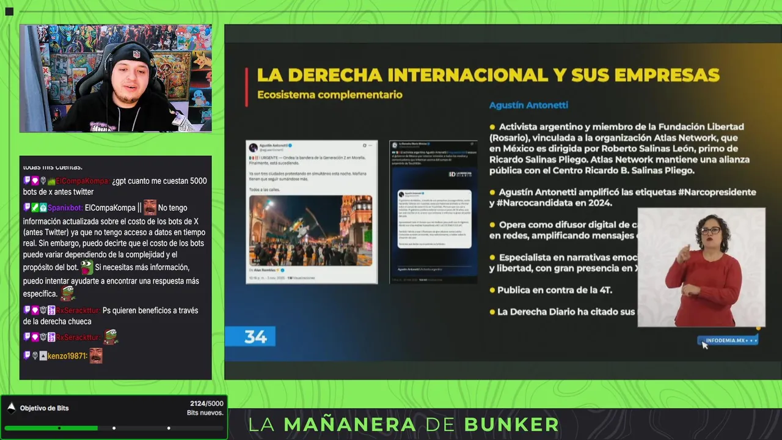Click the 'Opera como difusor digital' bullet
This screenshot has width=782, height=440.
tap(563, 230)
